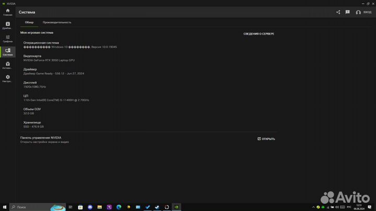
Task: Click the taskbar clock and date
Action: (x=358, y=207)
